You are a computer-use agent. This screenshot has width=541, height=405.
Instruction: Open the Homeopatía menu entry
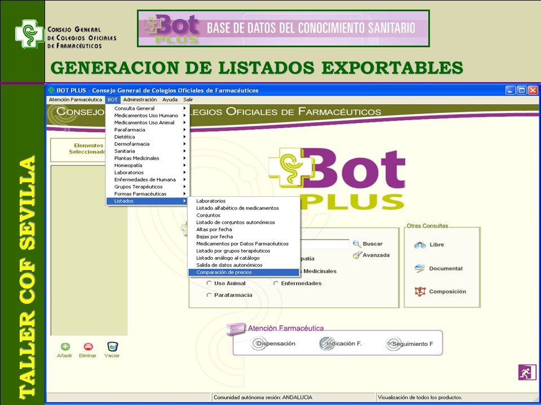pos(148,165)
